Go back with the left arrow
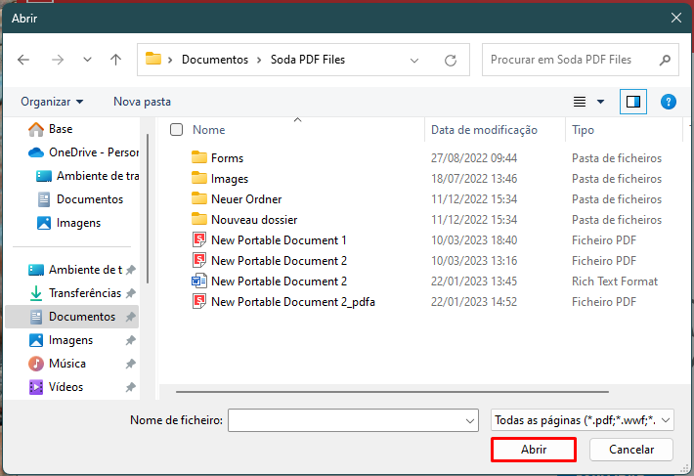Image resolution: width=694 pixels, height=476 pixels. pyautogui.click(x=23, y=60)
